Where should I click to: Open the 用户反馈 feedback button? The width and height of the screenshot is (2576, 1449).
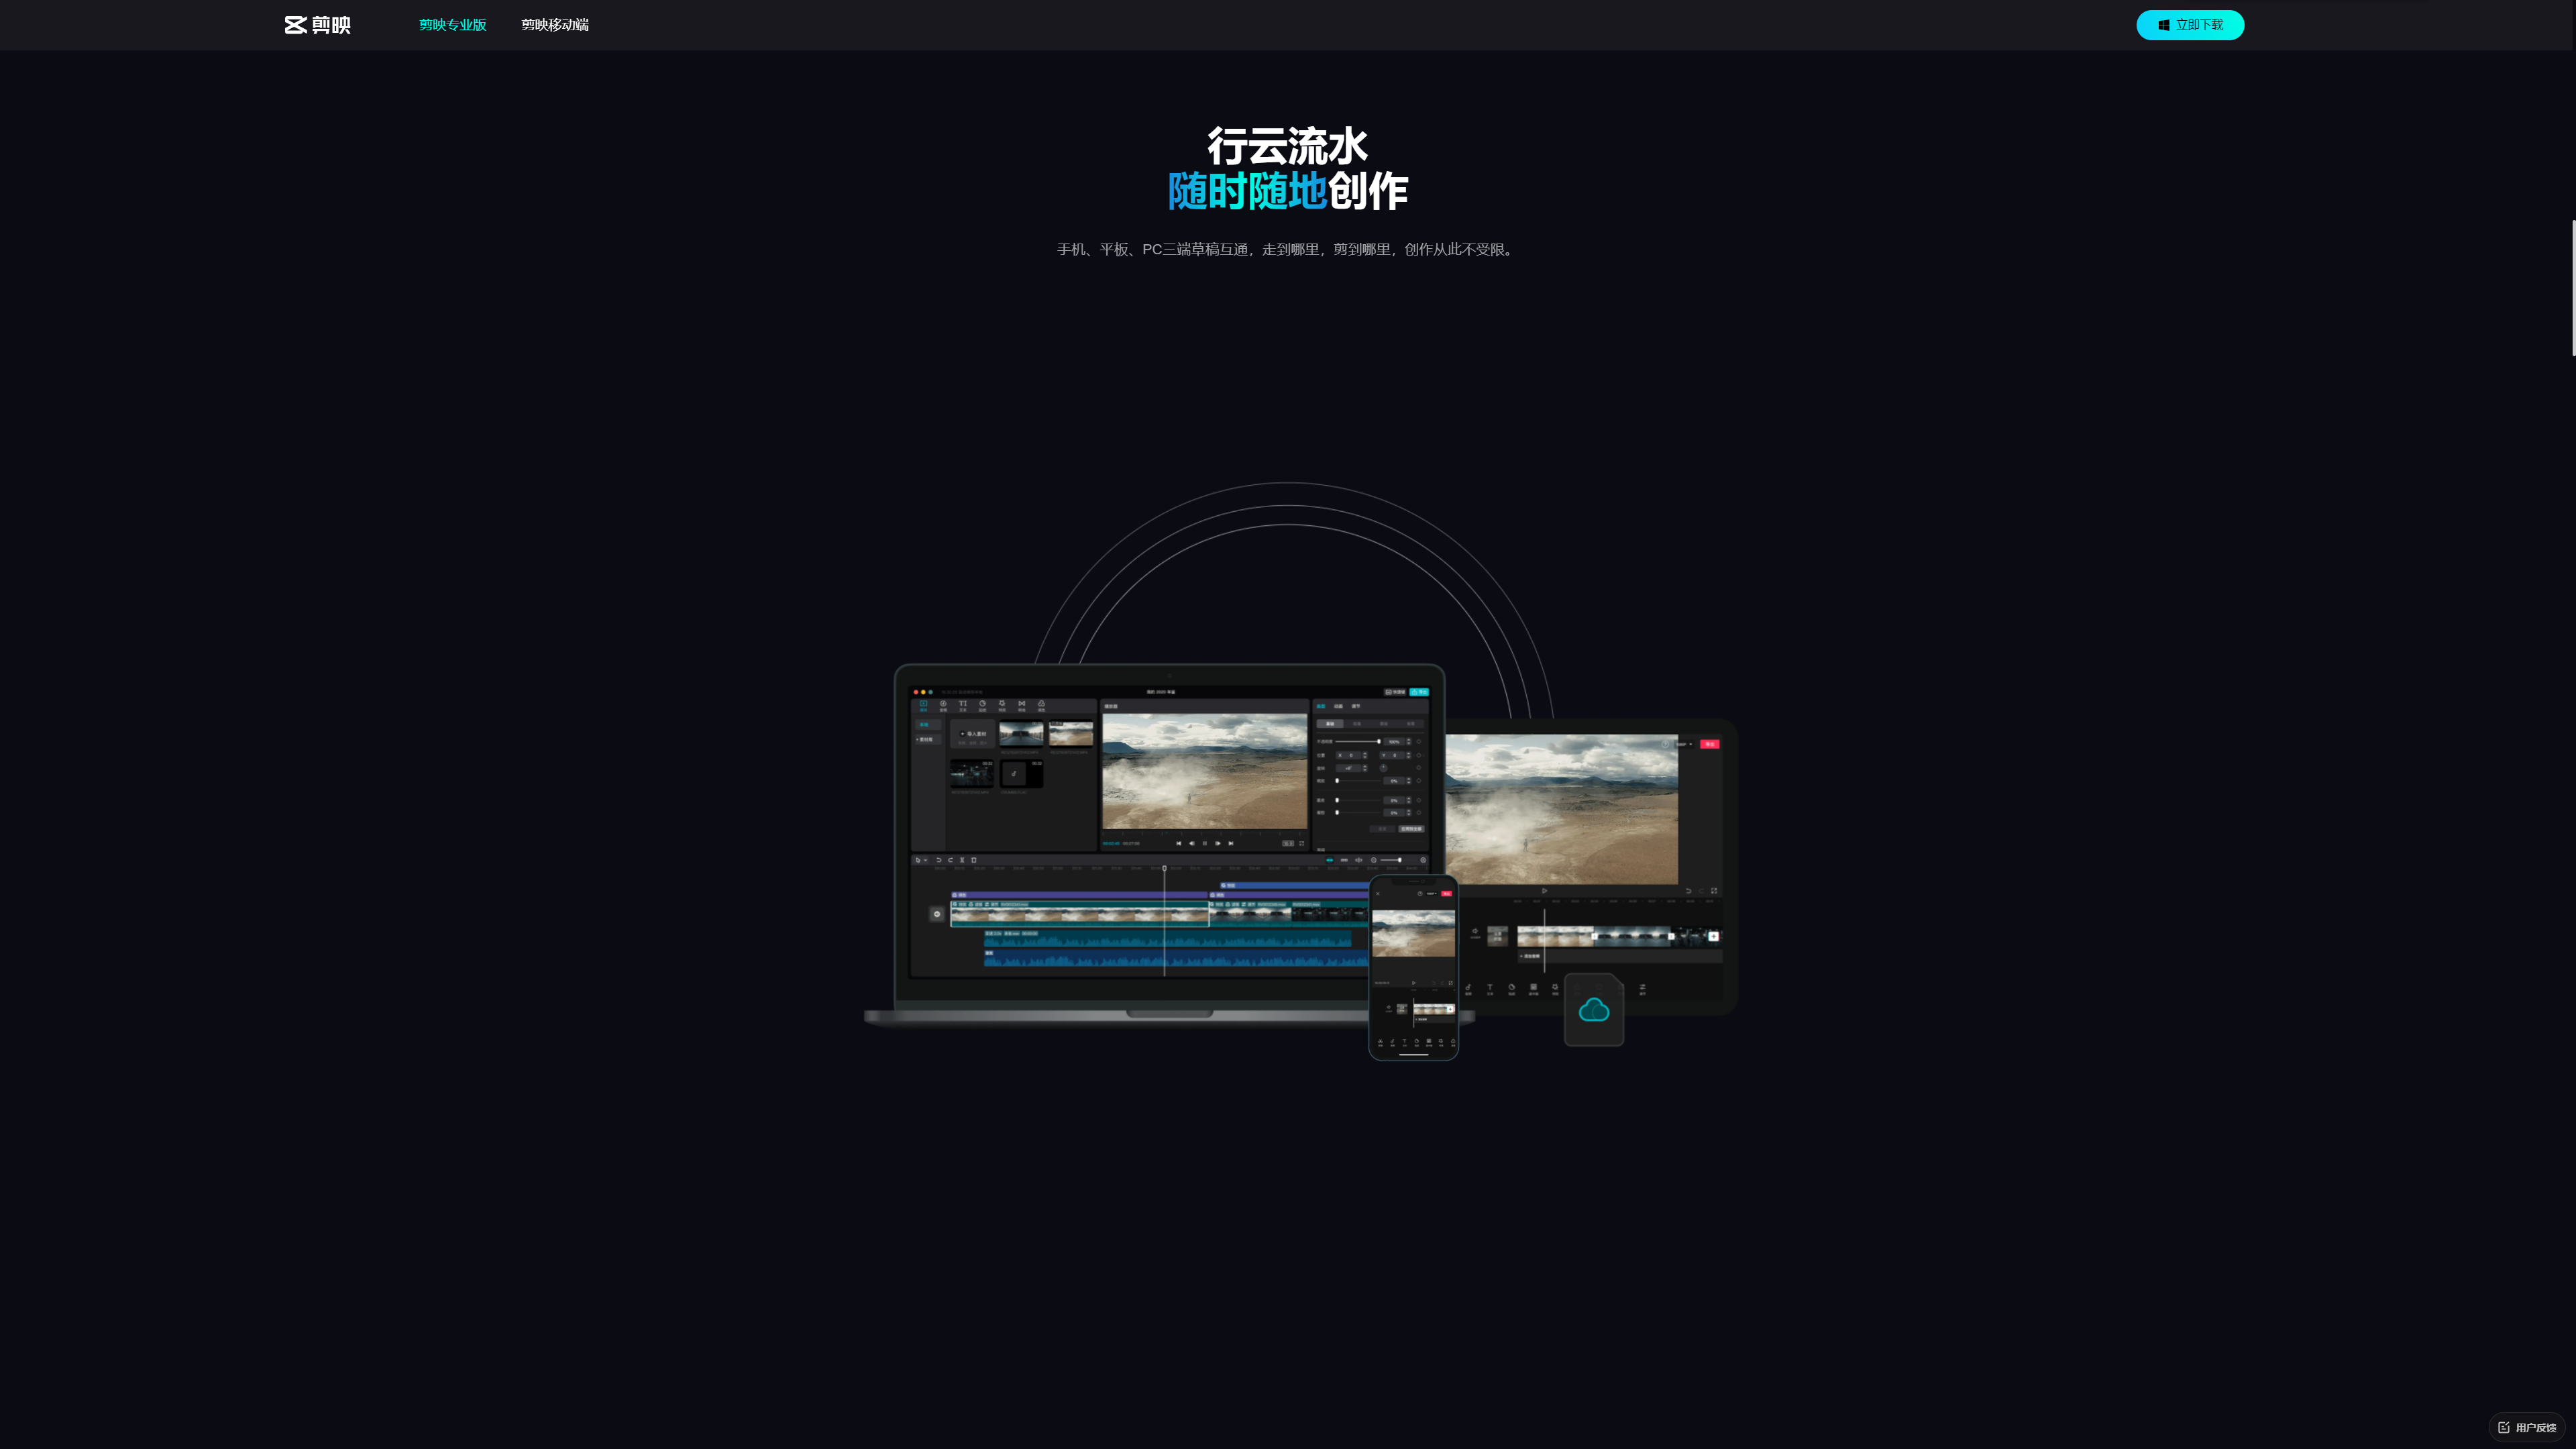pos(2527,1427)
